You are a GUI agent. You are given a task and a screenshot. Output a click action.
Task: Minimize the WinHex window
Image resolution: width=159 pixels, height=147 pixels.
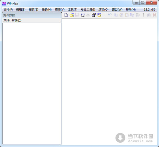point(136,3)
